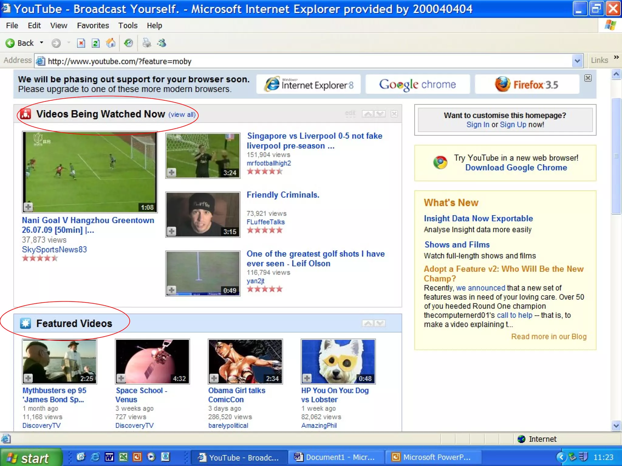Open the Windows Messenger toolbar icon

pyautogui.click(x=162, y=43)
